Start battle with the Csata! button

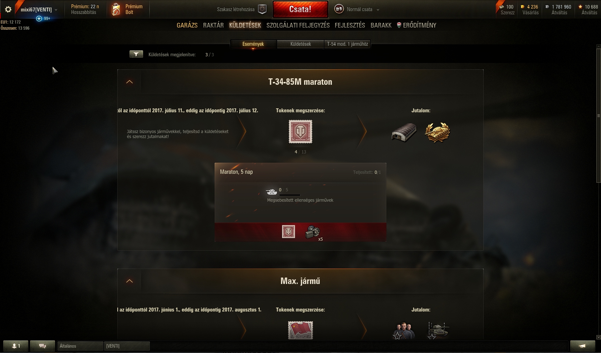[300, 9]
